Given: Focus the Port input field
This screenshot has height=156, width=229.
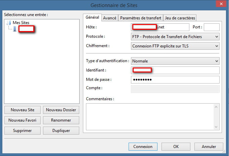Looking at the screenshot, I should tap(211, 27).
